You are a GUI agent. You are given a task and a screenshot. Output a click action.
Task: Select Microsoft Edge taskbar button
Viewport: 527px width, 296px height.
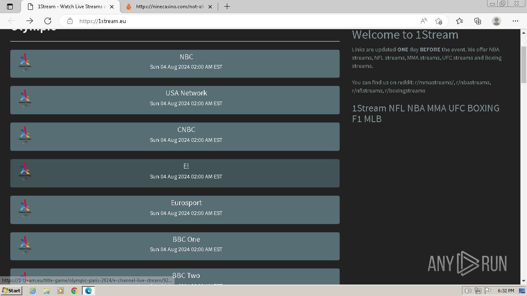[x=89, y=291]
